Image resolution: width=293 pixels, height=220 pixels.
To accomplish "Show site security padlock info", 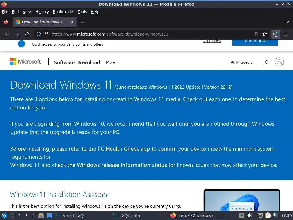I will pyautogui.click(x=47, y=34).
